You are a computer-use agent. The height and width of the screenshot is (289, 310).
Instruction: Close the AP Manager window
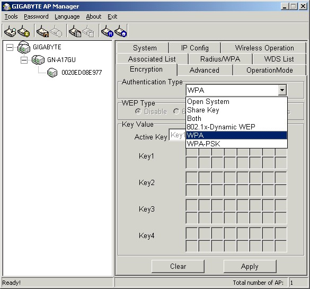(303, 6)
